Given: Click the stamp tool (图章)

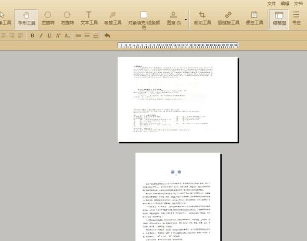Looking at the screenshot, I should (x=174, y=18).
